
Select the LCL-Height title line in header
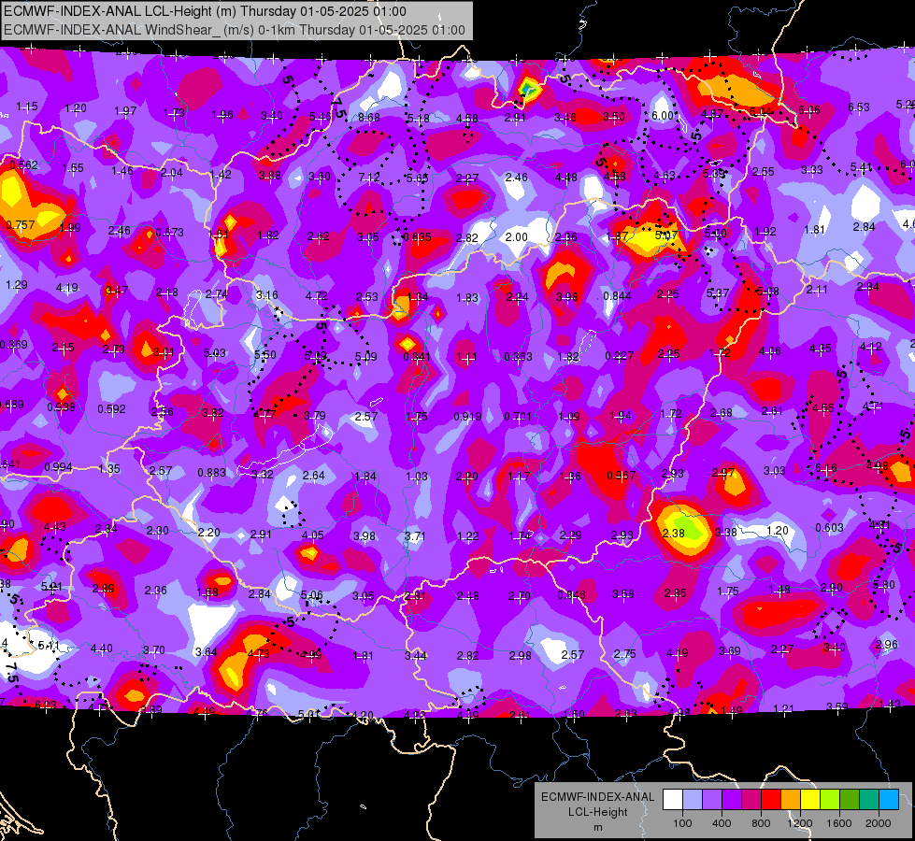[205, 11]
